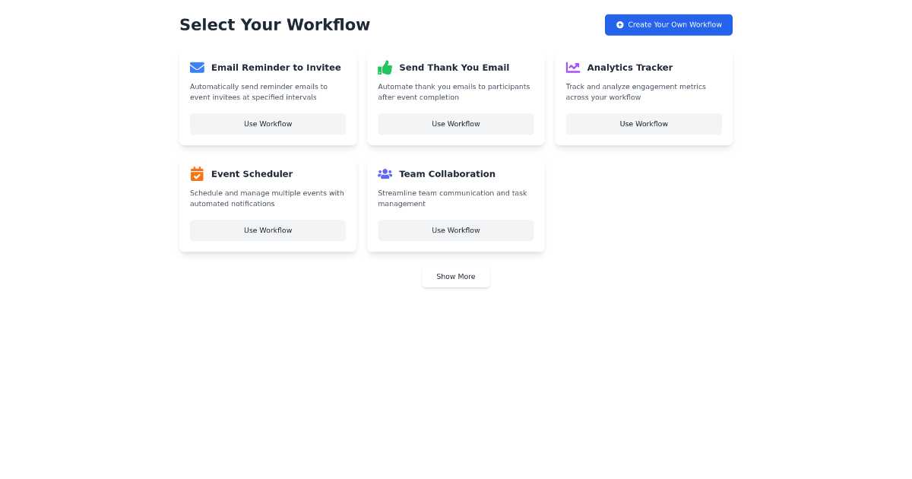
Task: Click the Analytics Tracker heading
Action: [x=629, y=67]
